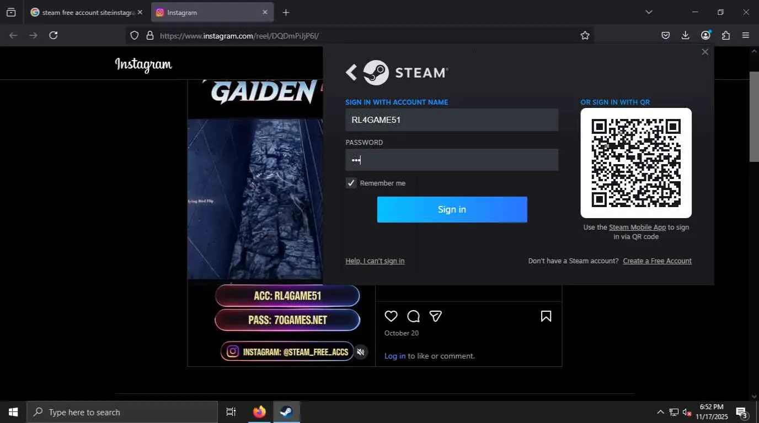Click the Steam account name field
Screen dimensions: 759x423
pyautogui.click(x=452, y=120)
